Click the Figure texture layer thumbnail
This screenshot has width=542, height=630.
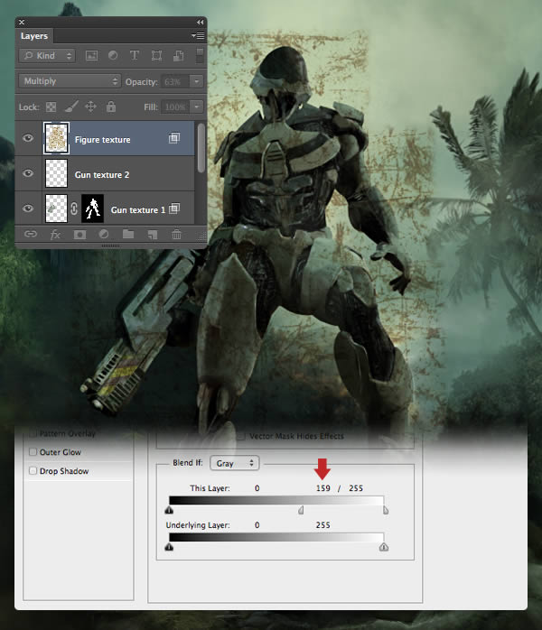coord(56,138)
